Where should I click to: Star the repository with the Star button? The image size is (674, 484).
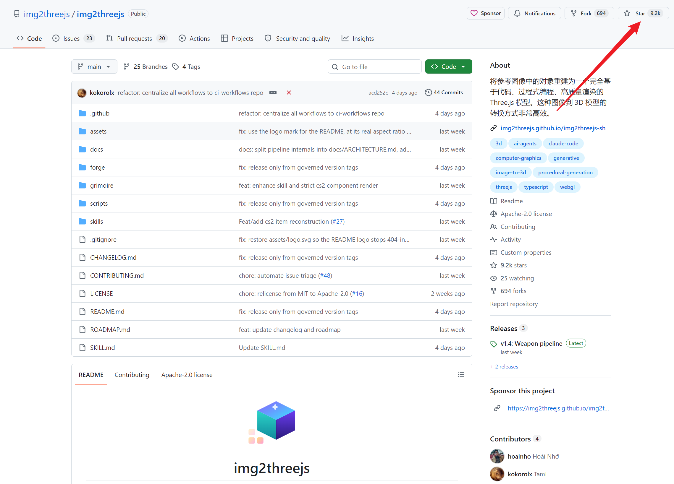(643, 13)
